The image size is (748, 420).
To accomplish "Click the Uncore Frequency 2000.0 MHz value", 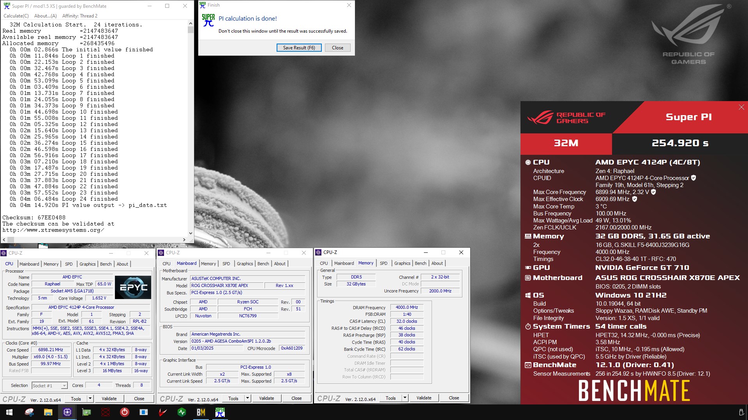I will (x=440, y=291).
